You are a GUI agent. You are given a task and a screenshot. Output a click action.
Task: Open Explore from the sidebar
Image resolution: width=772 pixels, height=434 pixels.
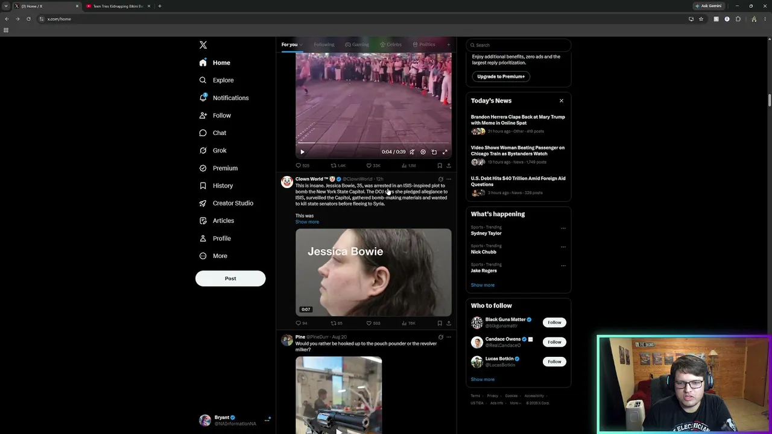[x=217, y=80]
